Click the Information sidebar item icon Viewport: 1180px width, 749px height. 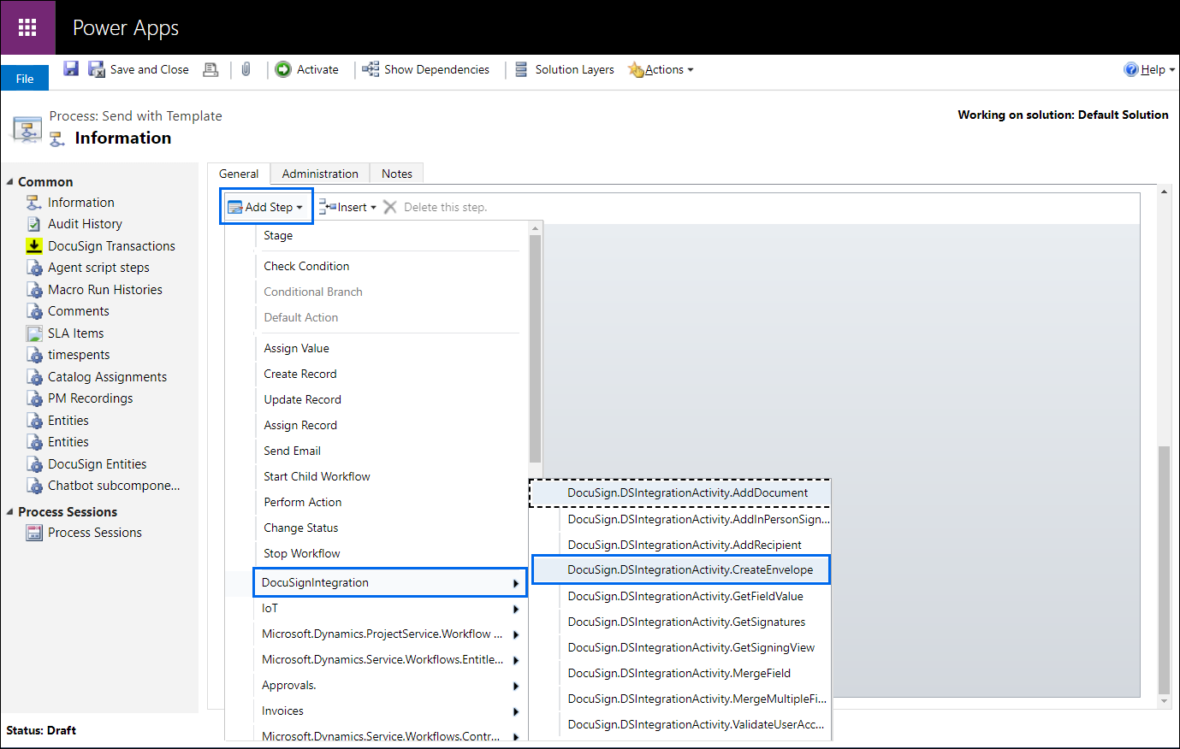point(34,203)
